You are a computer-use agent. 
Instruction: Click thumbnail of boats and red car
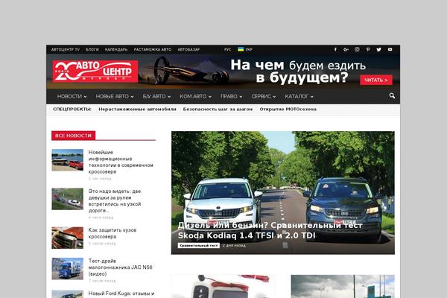pos(68,160)
